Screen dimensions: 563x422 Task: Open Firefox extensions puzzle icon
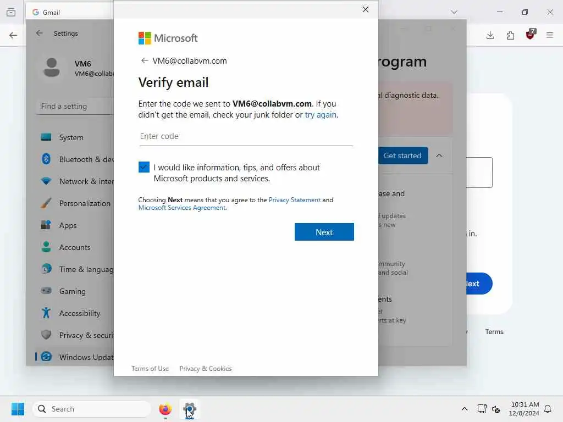(x=510, y=35)
